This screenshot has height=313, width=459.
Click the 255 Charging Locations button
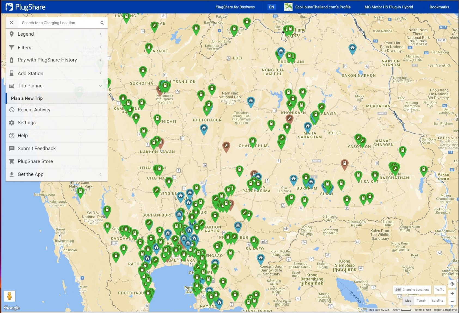pyautogui.click(x=412, y=290)
